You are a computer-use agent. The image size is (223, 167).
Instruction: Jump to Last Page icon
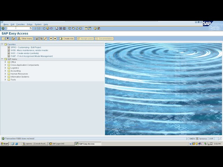coord(80,29)
